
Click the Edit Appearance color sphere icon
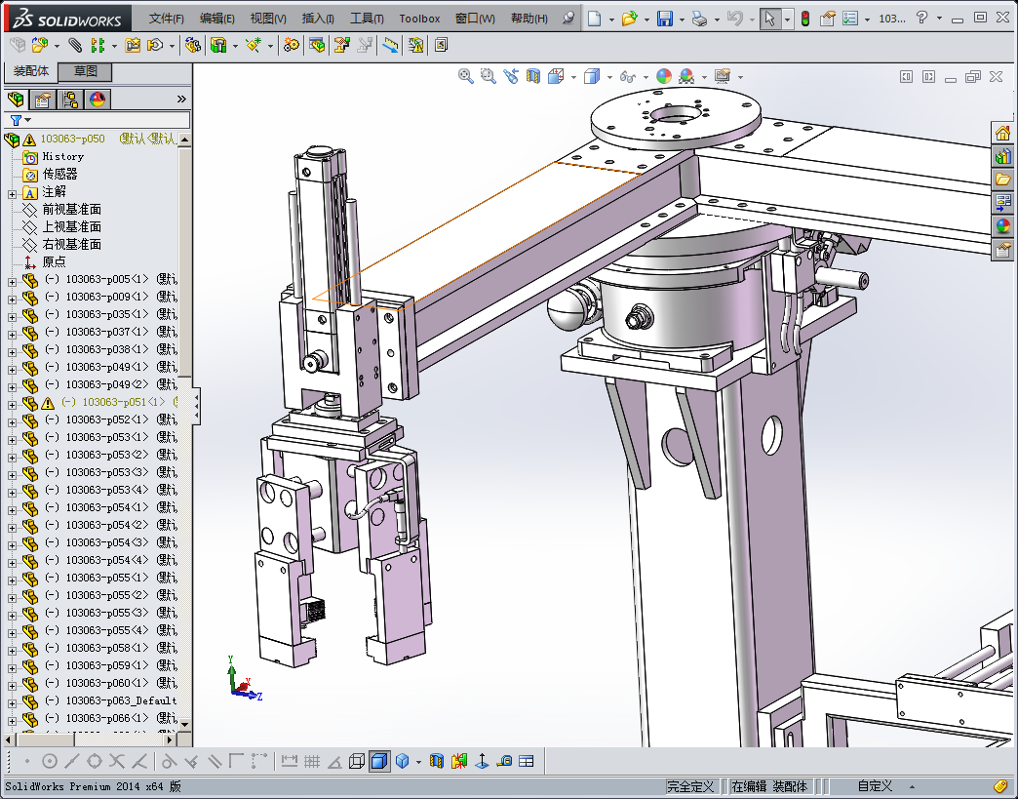(664, 76)
